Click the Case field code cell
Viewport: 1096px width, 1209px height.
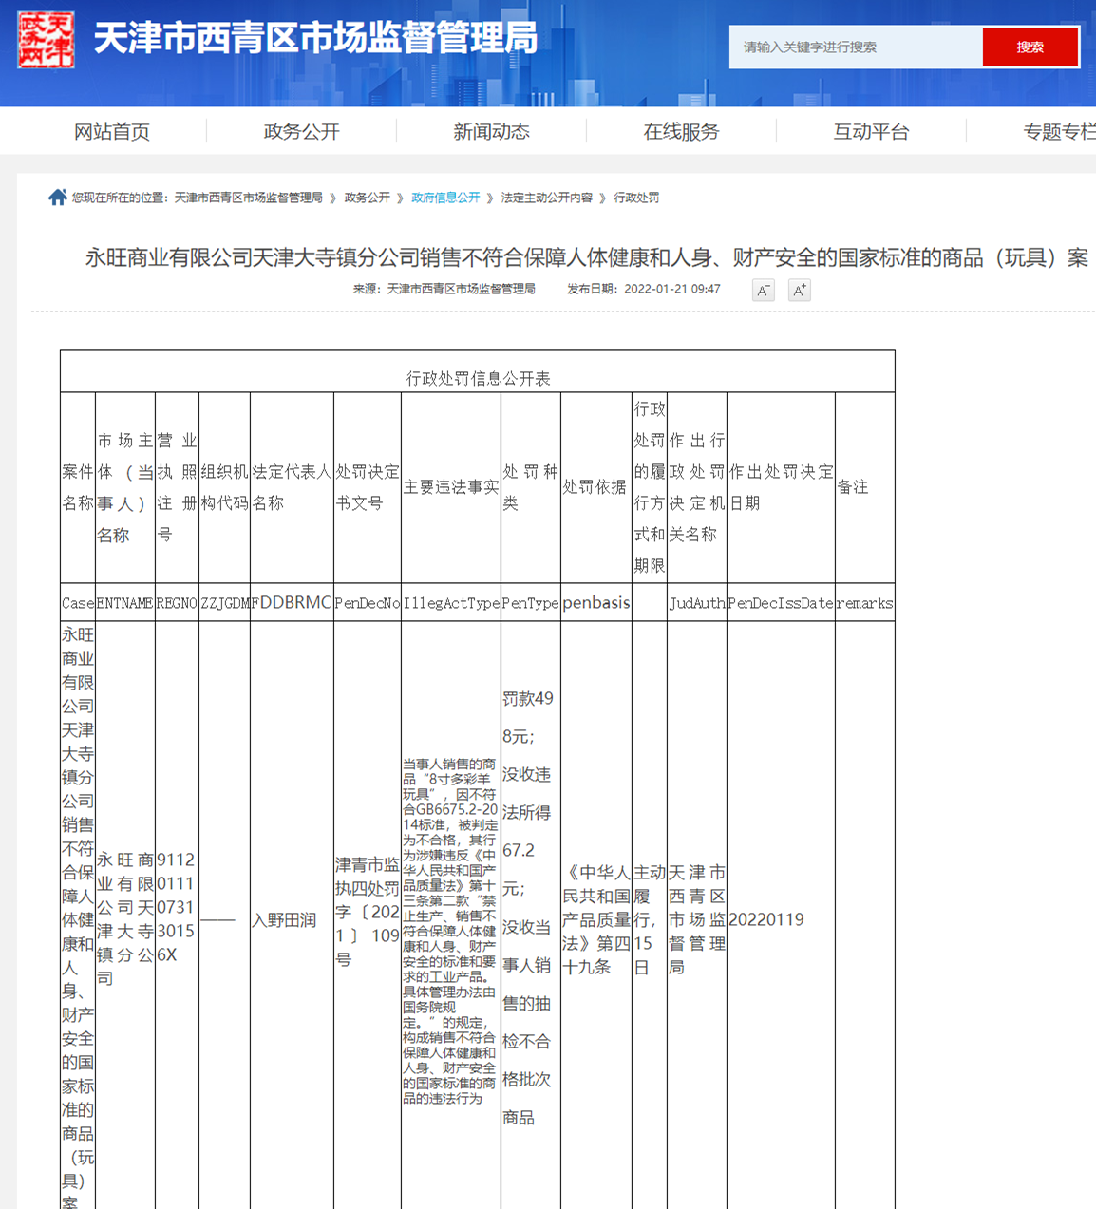78,603
